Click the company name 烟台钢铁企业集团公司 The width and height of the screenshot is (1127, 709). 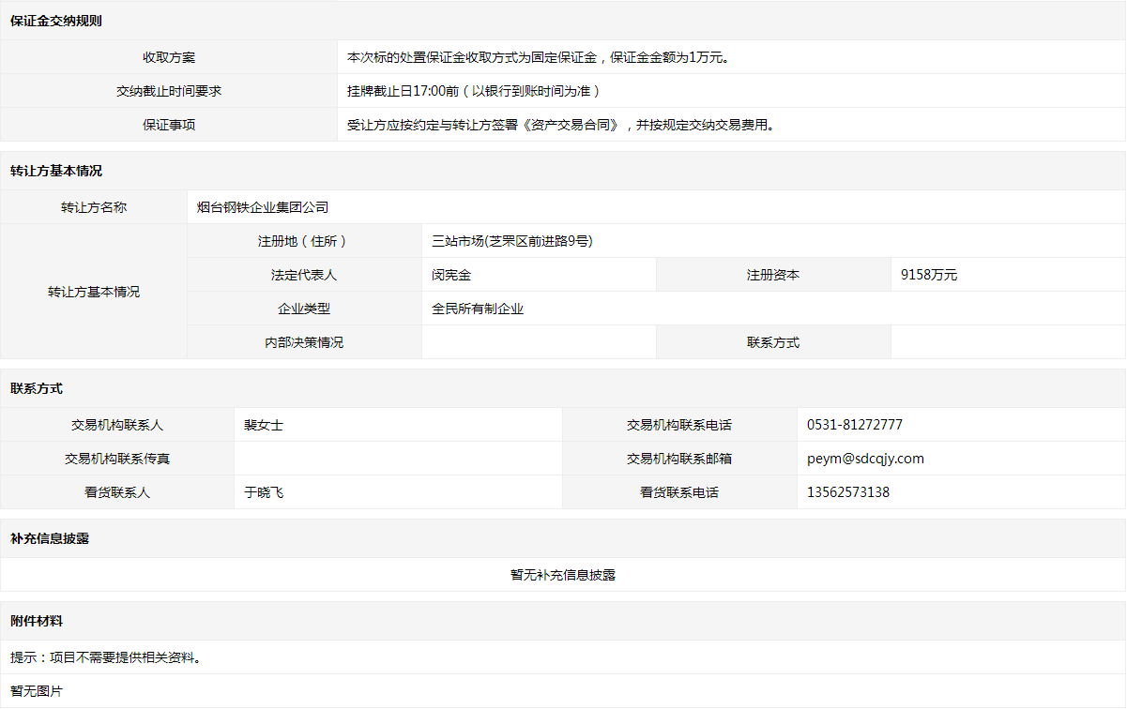point(263,207)
